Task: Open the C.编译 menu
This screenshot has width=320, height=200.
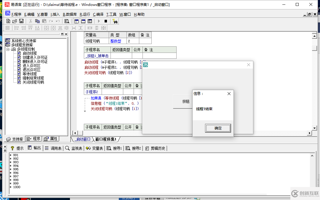Action: 98,14
